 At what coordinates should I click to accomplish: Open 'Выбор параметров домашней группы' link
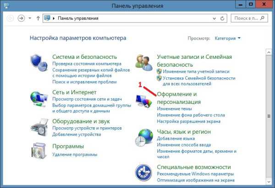(x=92, y=108)
